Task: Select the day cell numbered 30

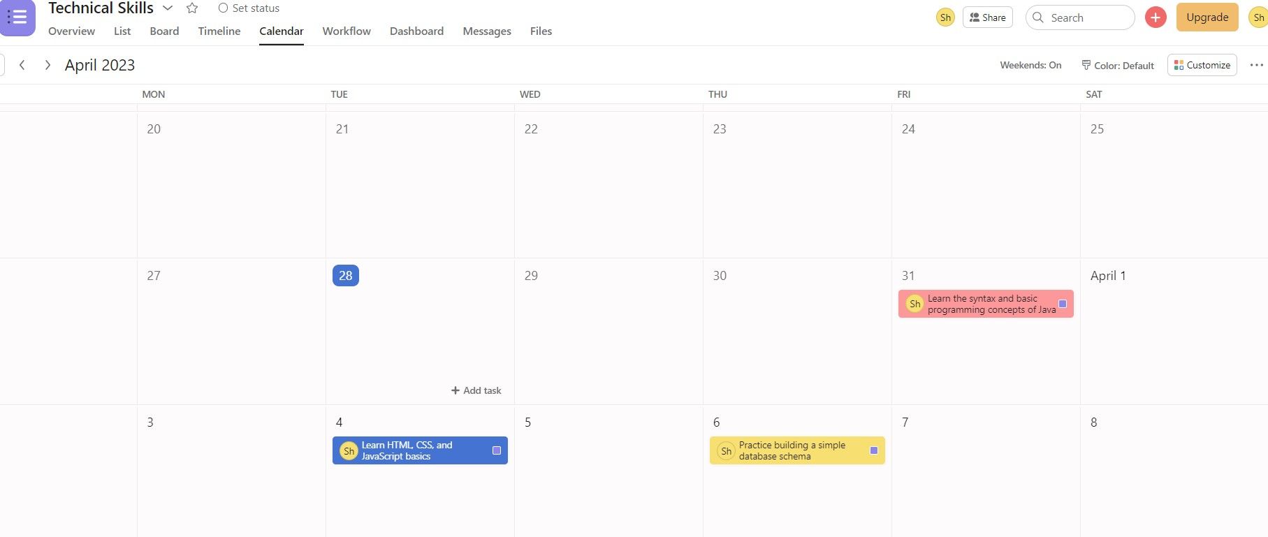Action: tap(797, 332)
